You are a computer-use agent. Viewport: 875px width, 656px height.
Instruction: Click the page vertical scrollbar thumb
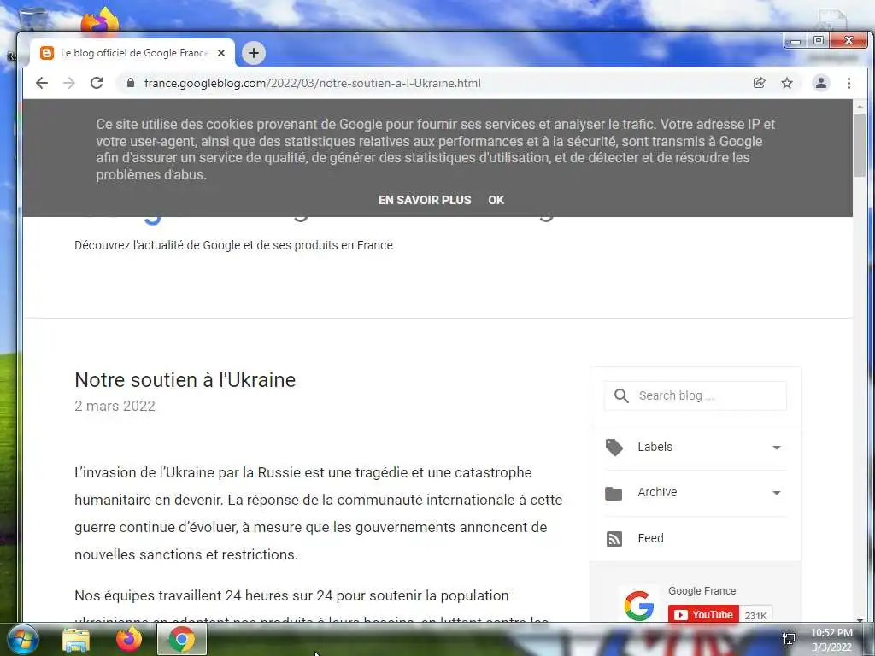click(860, 145)
